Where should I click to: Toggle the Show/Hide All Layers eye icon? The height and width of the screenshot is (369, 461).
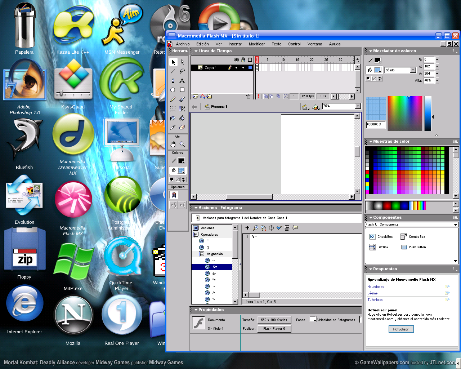click(236, 60)
